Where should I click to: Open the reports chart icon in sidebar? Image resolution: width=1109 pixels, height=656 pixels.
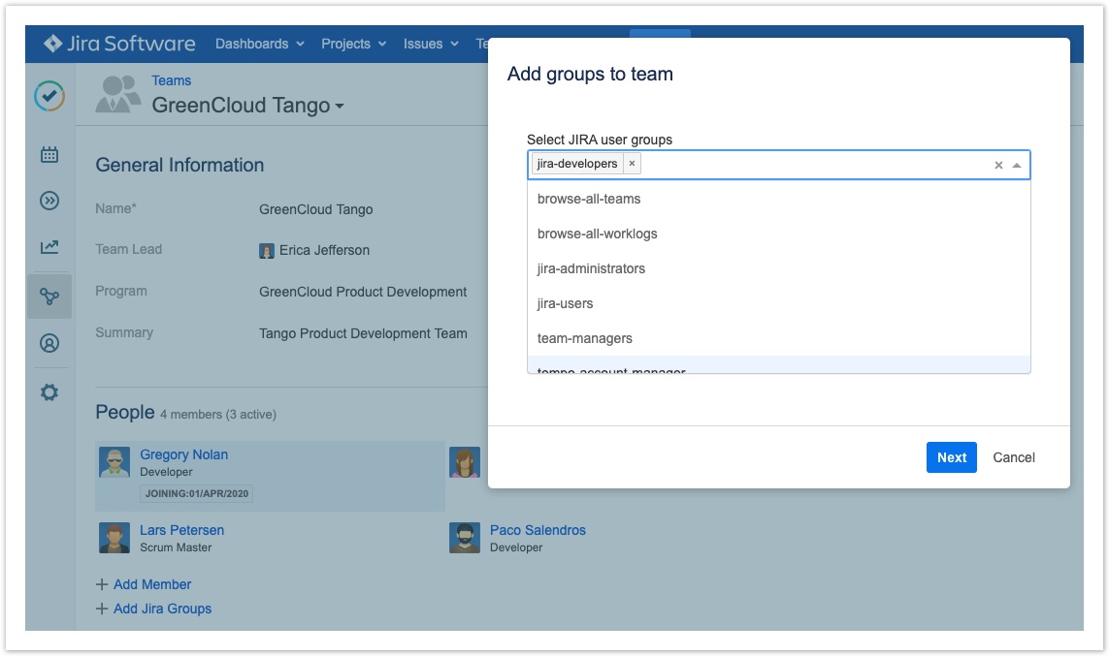point(49,247)
